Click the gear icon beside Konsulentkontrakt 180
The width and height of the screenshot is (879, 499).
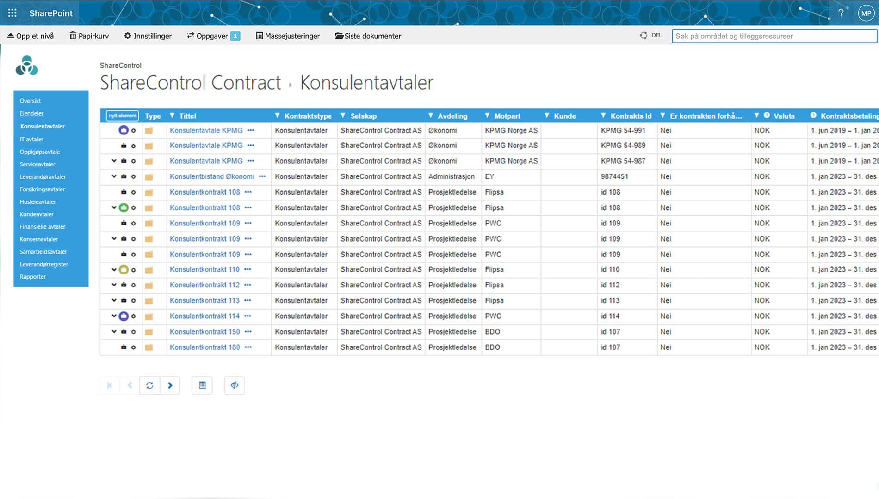[x=134, y=347]
